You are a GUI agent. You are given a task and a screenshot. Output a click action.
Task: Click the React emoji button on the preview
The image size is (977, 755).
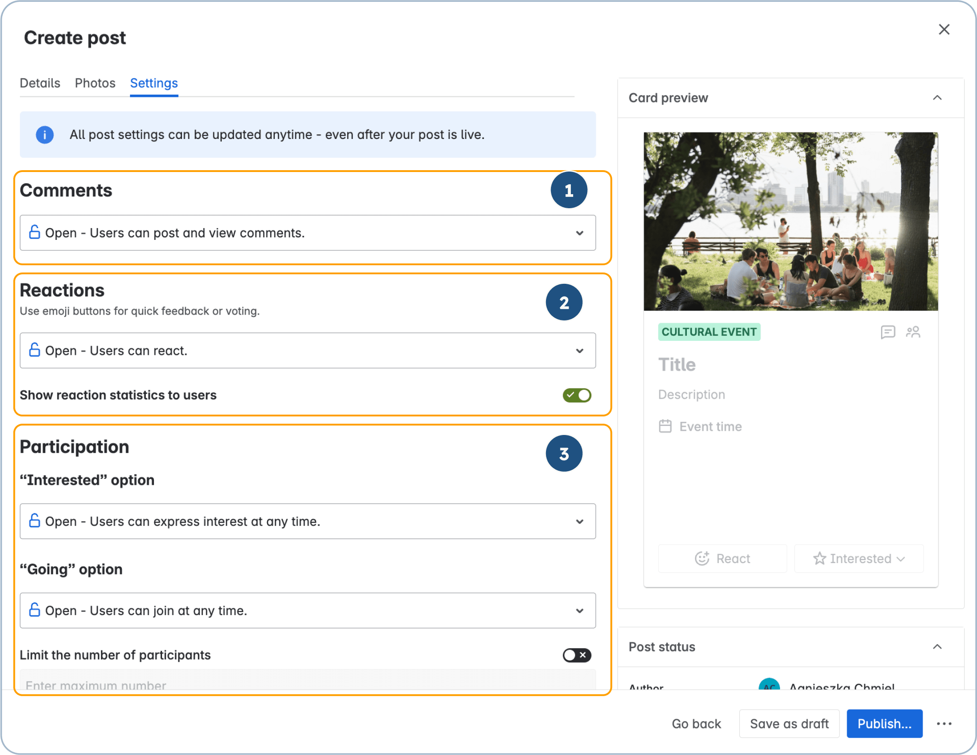pyautogui.click(x=722, y=558)
